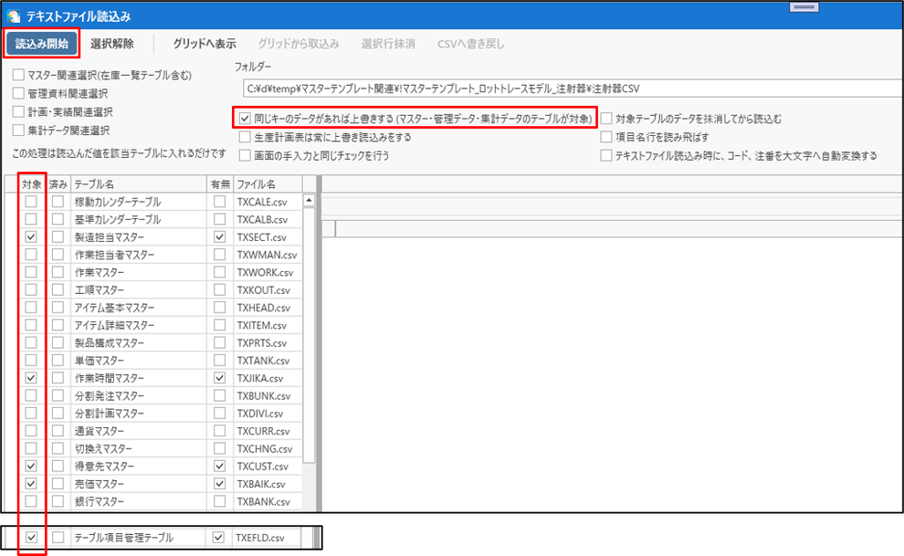Click グリッドへ表示 toolbar item
The image size is (904, 556).
click(x=205, y=44)
